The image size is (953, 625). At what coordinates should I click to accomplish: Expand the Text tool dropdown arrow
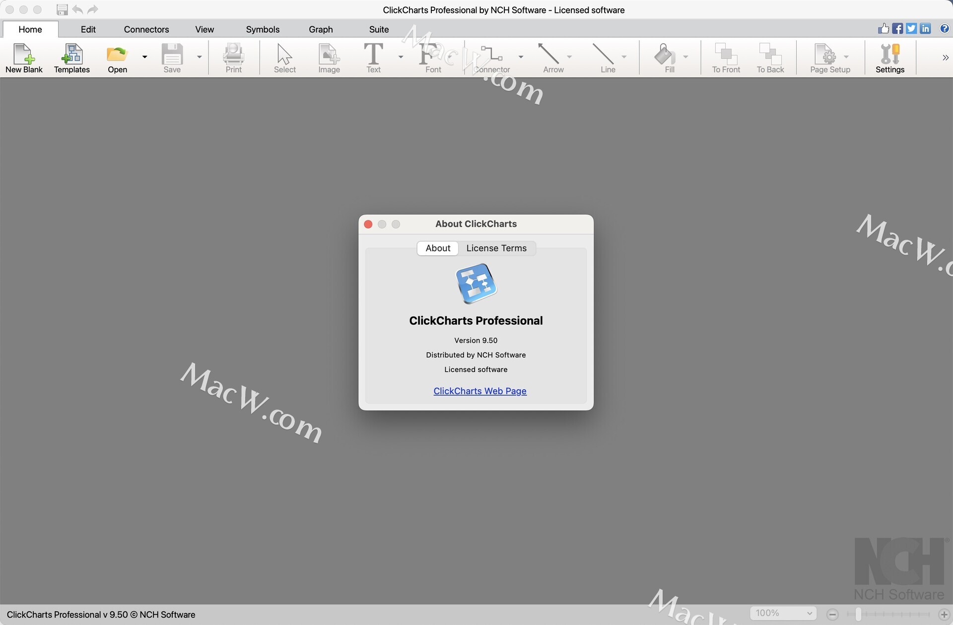(401, 57)
